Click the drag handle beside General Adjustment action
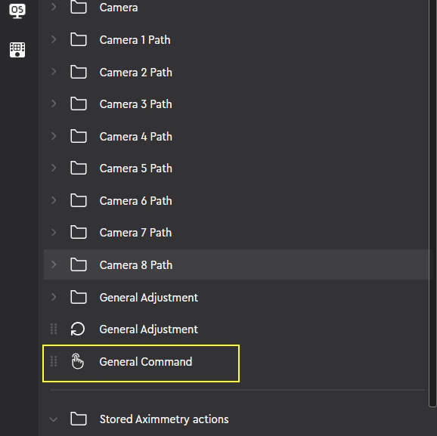Image resolution: width=437 pixels, height=436 pixels. coord(54,329)
